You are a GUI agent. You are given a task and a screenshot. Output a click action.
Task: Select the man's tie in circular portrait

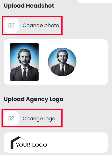62,70
